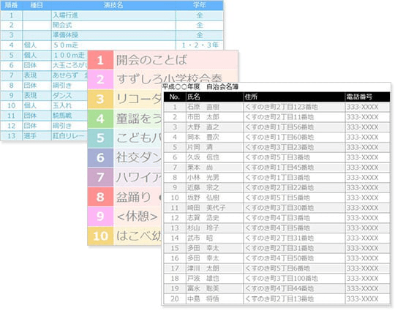The height and width of the screenshot is (316, 395).
Task: Click the phone number in row 20
Action: (x=363, y=299)
